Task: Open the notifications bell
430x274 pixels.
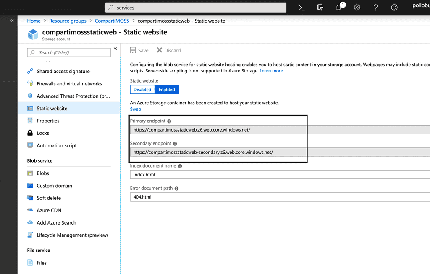Action: point(339,8)
